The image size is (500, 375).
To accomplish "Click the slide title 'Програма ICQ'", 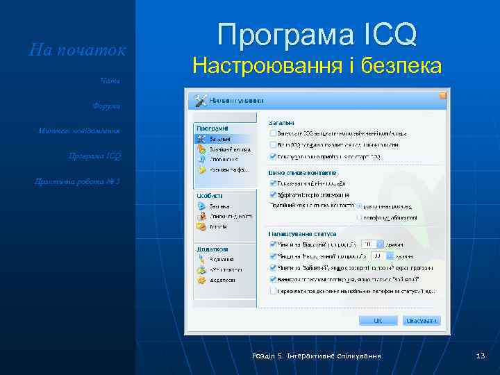I will [x=317, y=35].
